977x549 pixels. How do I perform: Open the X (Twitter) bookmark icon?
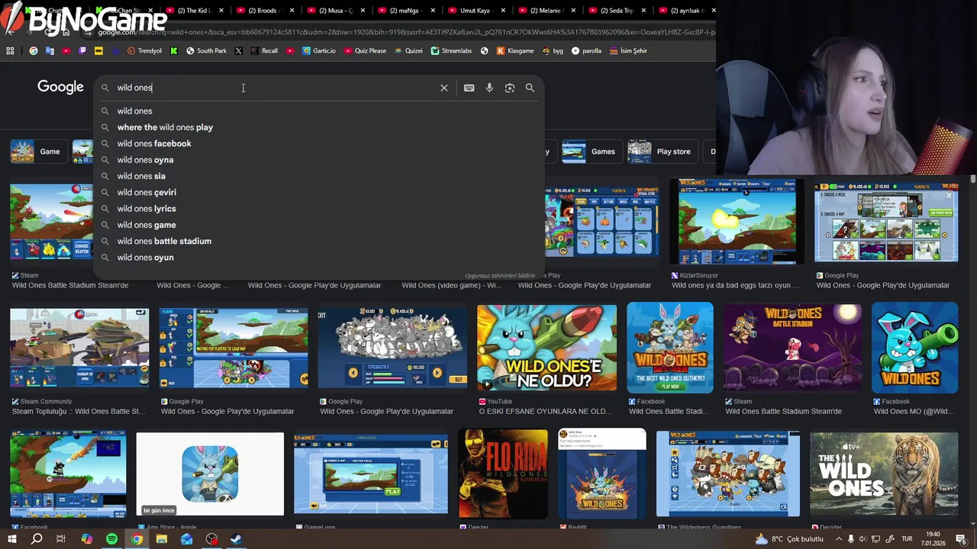point(239,51)
